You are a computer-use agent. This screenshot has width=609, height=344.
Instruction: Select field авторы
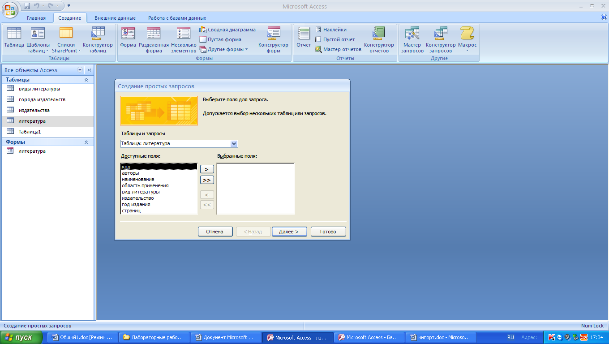[x=159, y=173]
